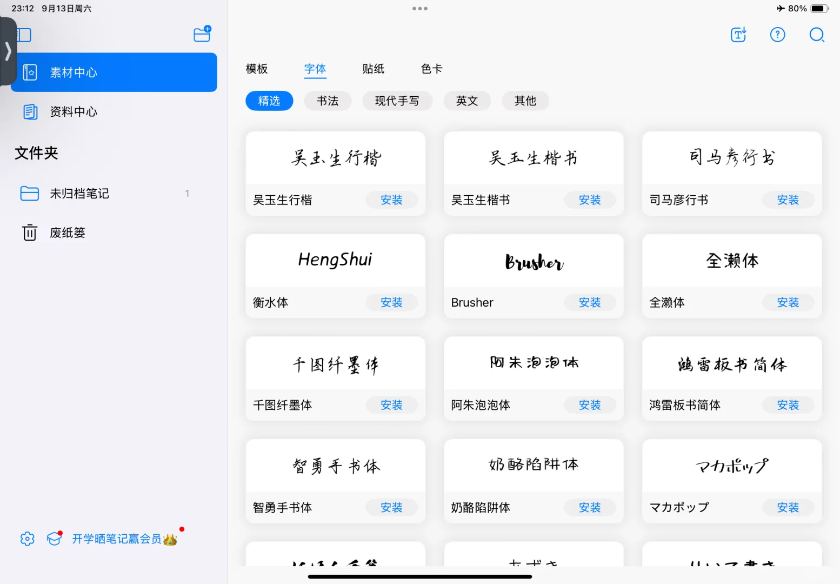This screenshot has width=840, height=584.
Task: Open the 智勇手书体 font preview
Action: (336, 466)
